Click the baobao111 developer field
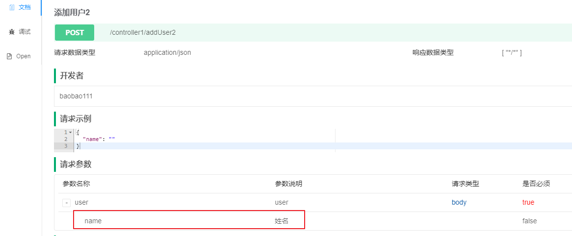The image size is (572, 236). 313,96
